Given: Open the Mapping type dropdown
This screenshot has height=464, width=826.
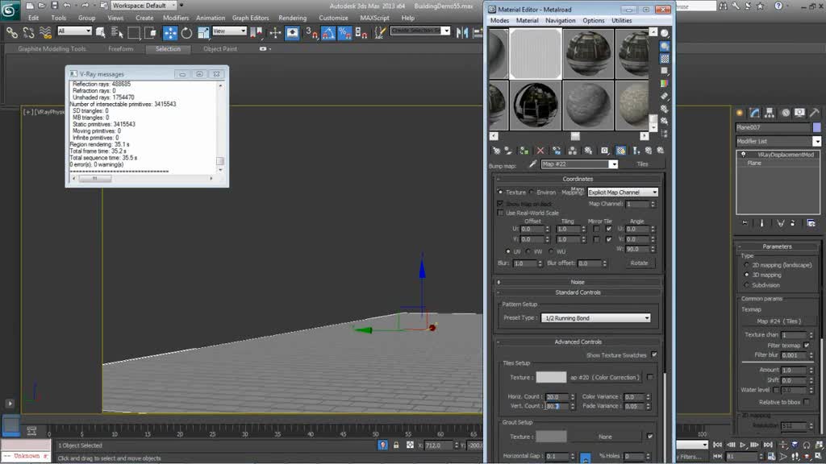Looking at the screenshot, I should pos(623,193).
